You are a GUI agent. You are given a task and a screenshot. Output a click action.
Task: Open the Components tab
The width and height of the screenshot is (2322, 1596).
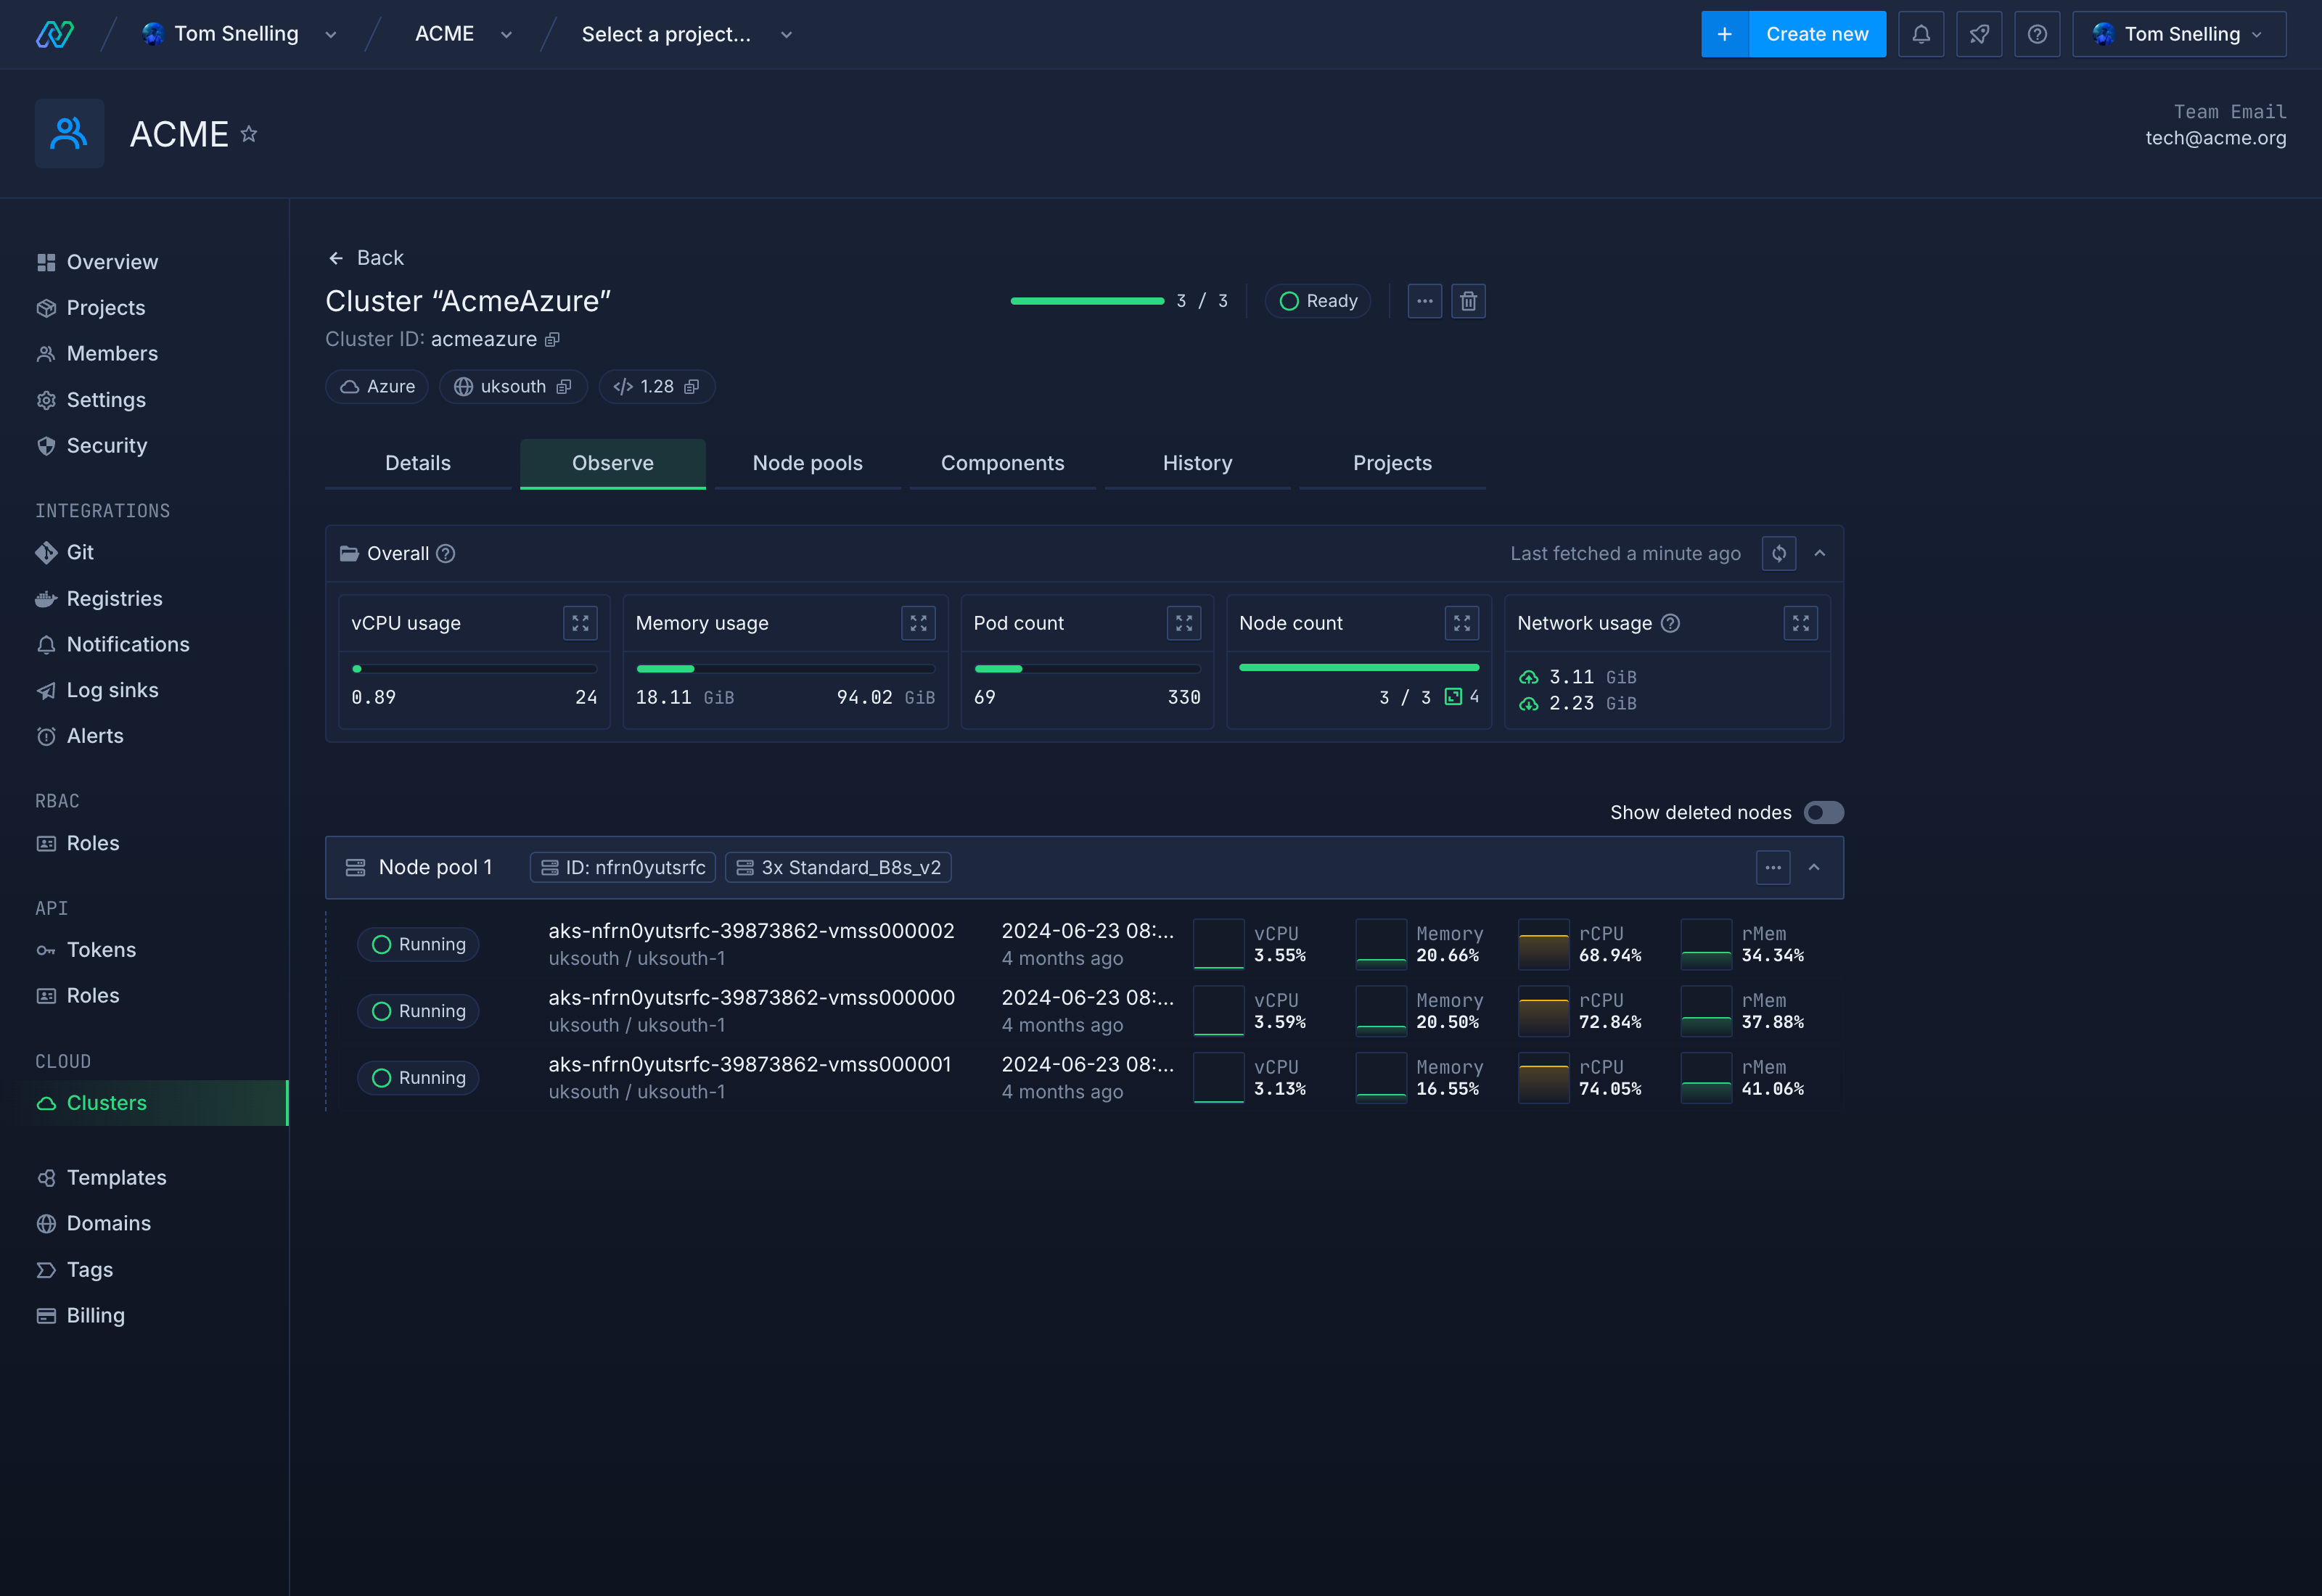point(1002,463)
